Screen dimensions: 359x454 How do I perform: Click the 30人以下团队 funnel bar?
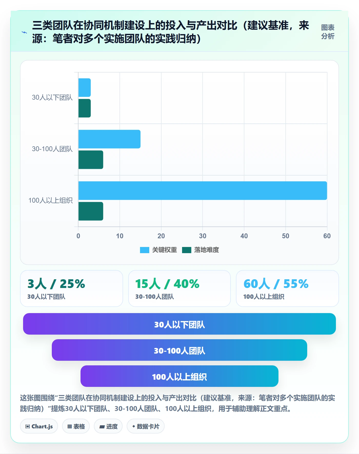tap(180, 324)
